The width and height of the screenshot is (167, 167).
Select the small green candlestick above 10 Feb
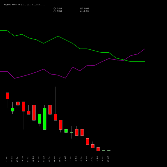66,131
